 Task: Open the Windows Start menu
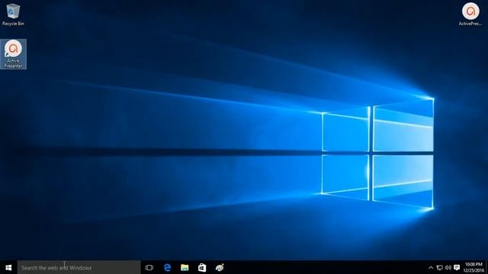click(x=8, y=267)
